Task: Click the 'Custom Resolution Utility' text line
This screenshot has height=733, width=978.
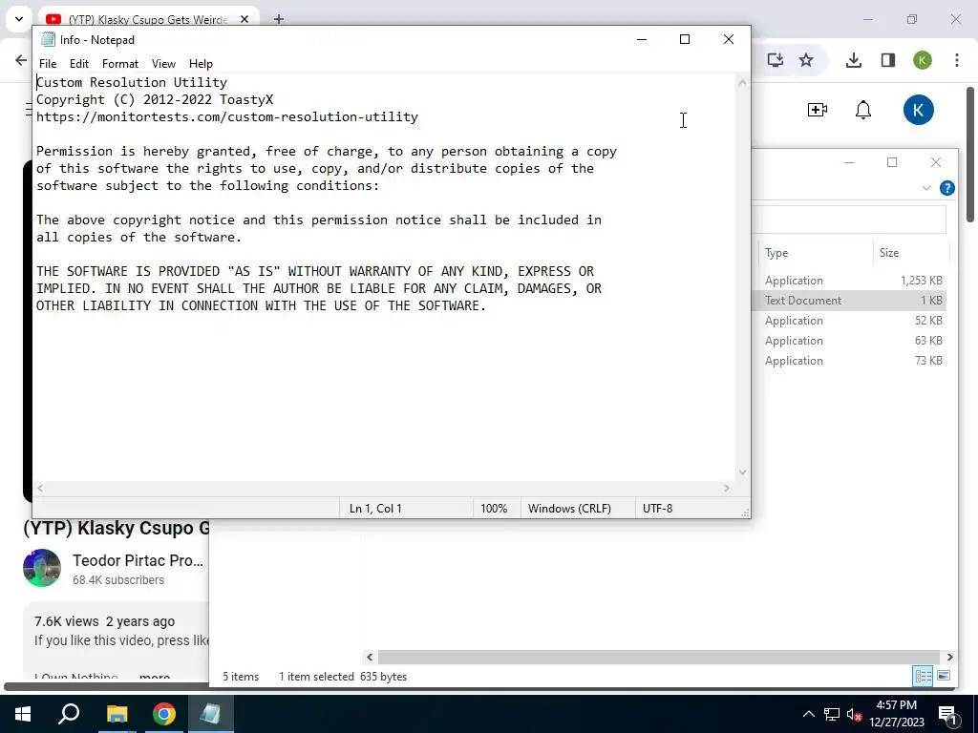Action: coord(132,82)
